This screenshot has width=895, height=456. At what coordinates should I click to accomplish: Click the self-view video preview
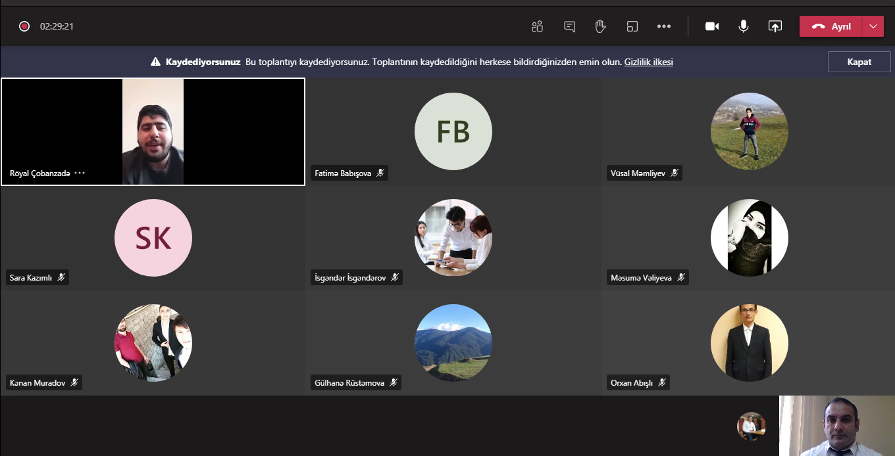(837, 426)
